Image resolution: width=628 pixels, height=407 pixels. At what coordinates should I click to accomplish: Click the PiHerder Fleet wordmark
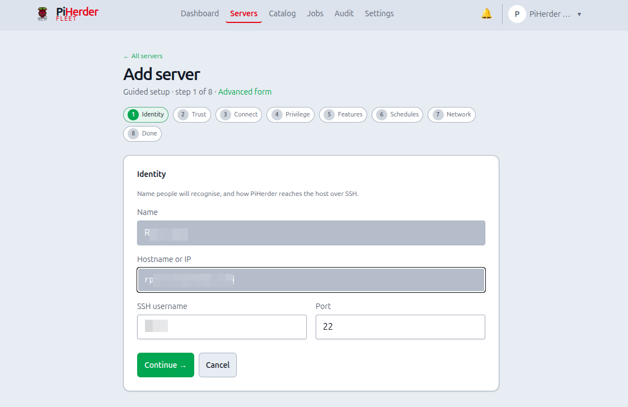[77, 13]
